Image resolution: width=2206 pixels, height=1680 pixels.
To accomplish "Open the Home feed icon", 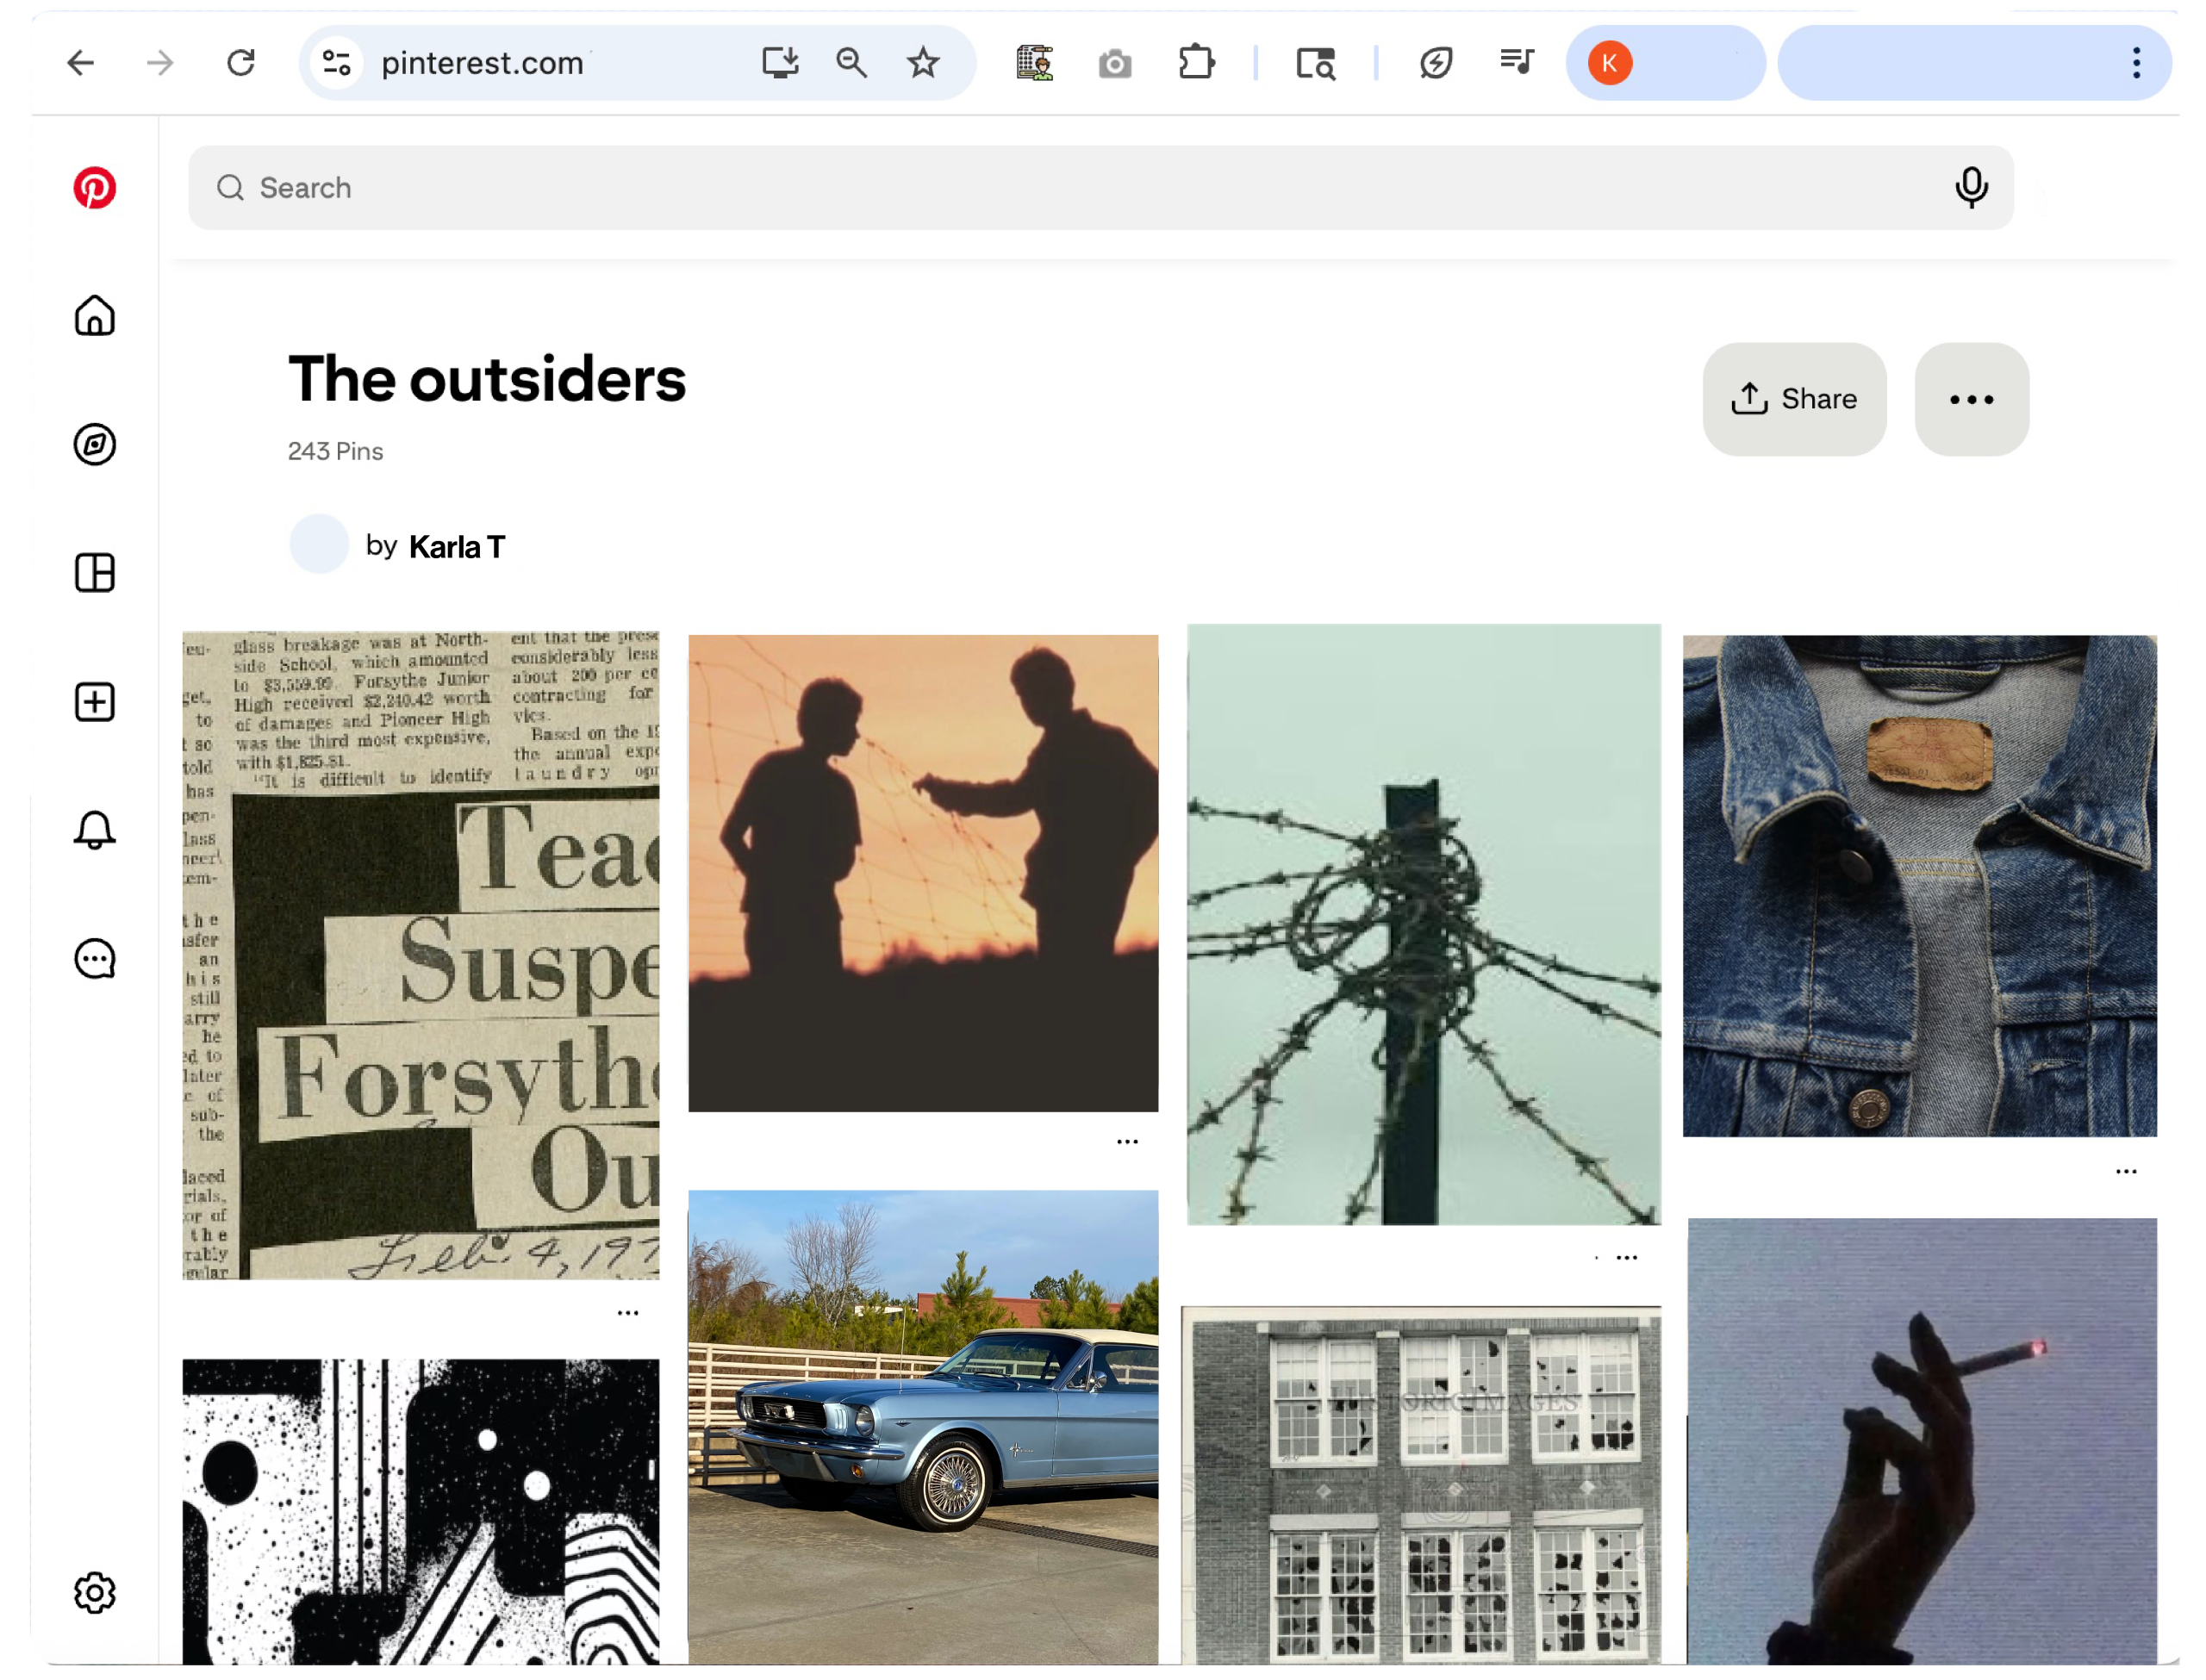I will click(95, 316).
